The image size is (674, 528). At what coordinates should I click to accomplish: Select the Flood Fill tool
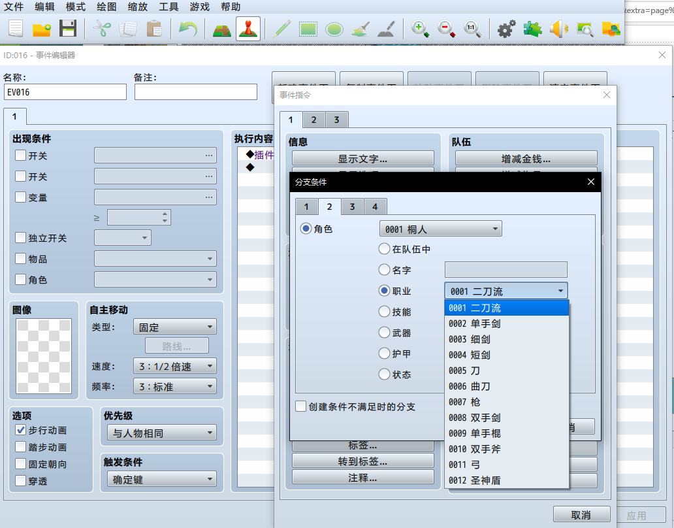(x=361, y=29)
